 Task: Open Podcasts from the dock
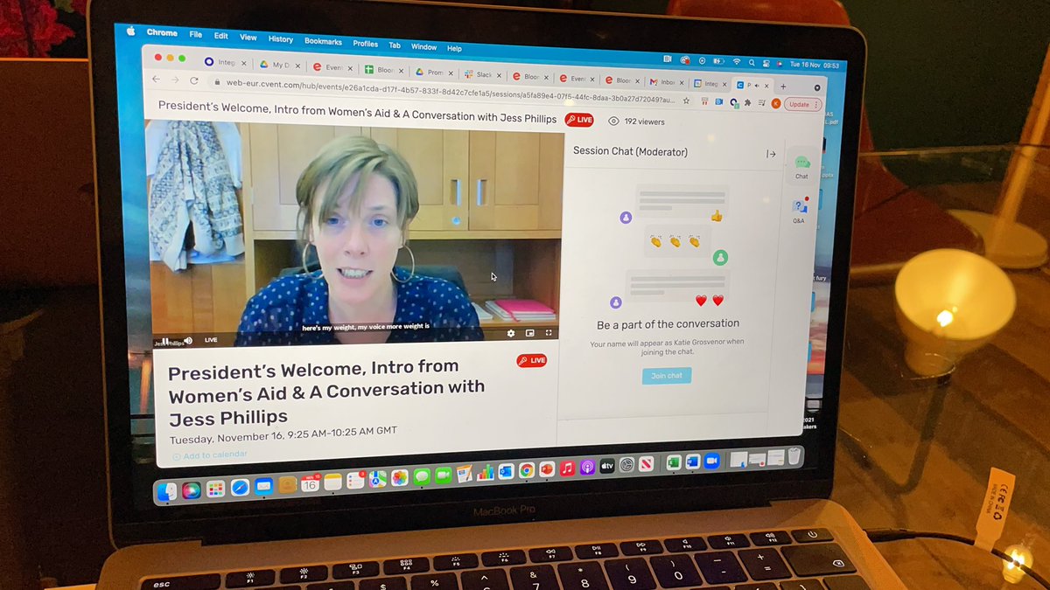click(587, 468)
